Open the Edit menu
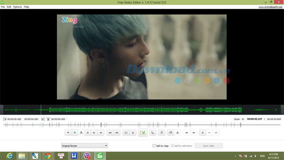This screenshot has height=160, width=284. click(x=9, y=7)
